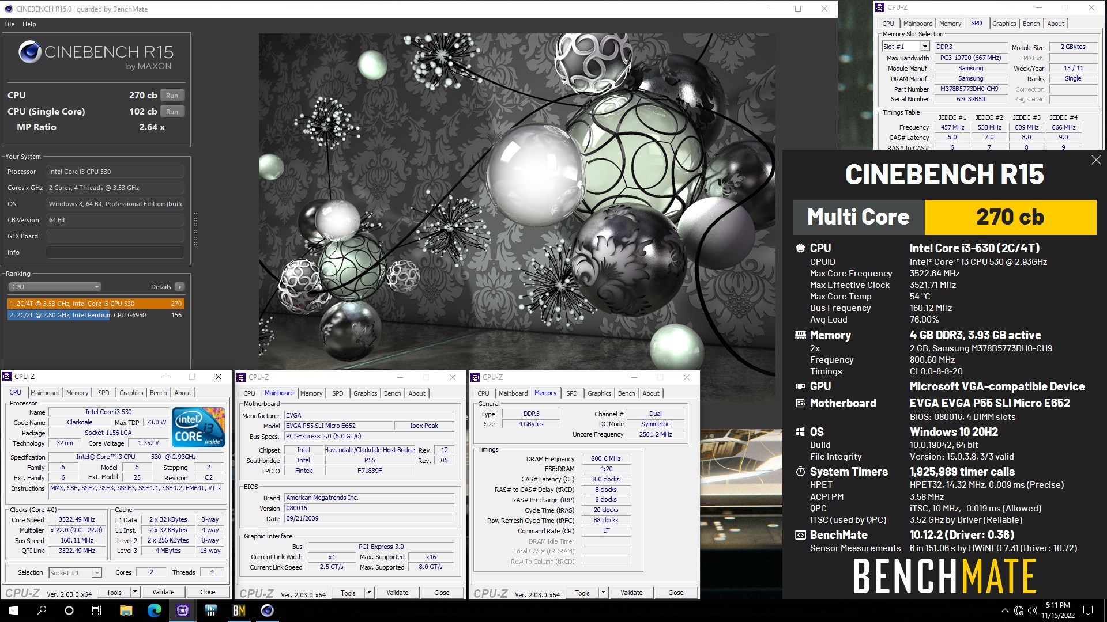This screenshot has width=1107, height=622.
Task: Switch to Cinebench taskbar icon
Action: pyautogui.click(x=267, y=610)
